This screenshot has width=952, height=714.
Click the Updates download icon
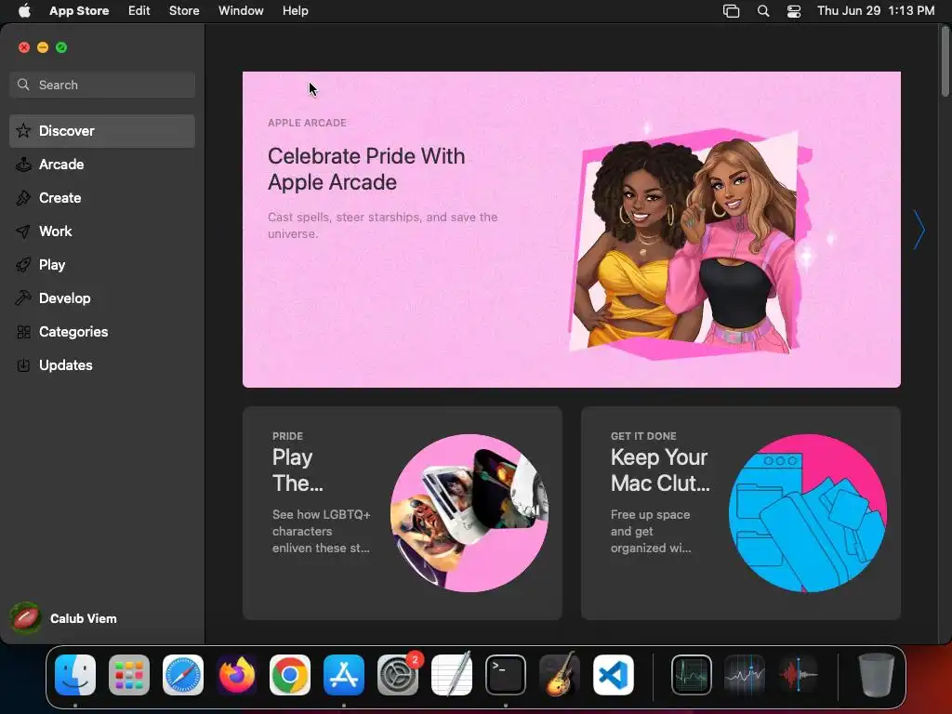23,364
